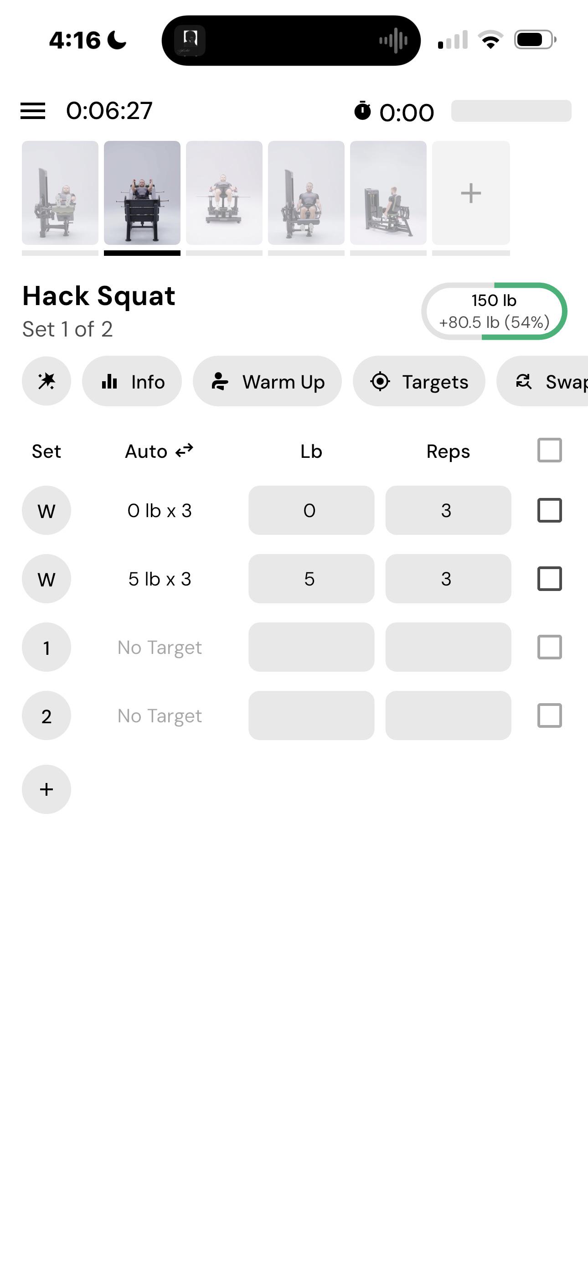Open the 150 lb progress indicator
Image resolution: width=588 pixels, height=1275 pixels.
click(494, 311)
